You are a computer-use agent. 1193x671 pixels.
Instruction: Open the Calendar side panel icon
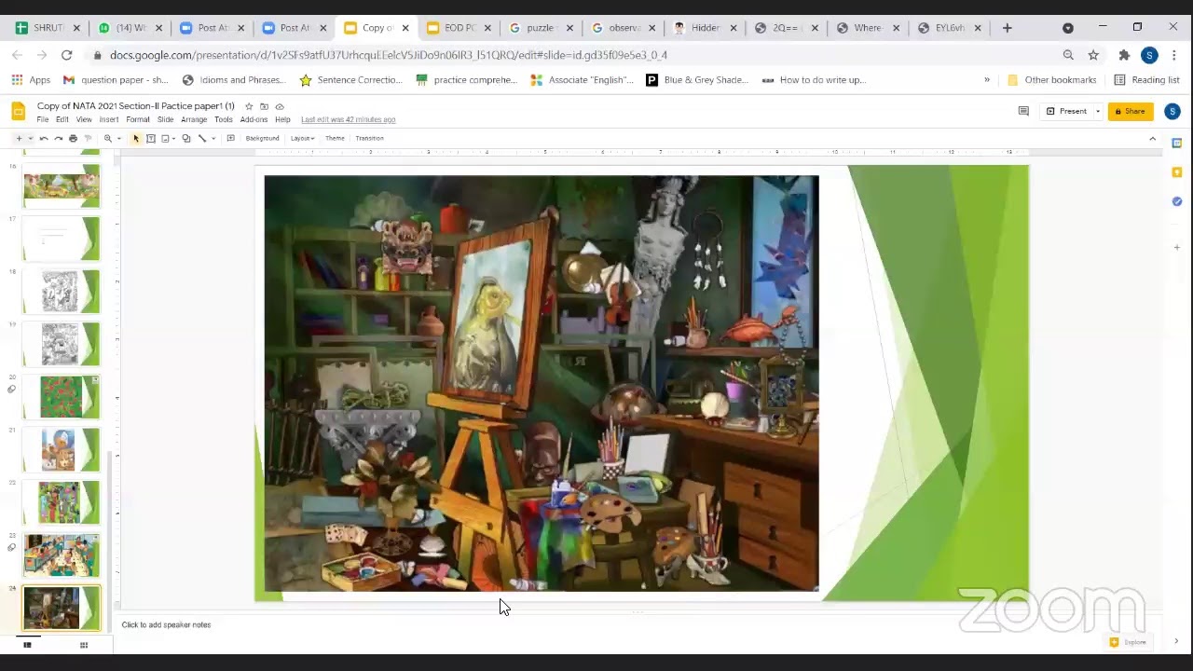click(x=1177, y=144)
